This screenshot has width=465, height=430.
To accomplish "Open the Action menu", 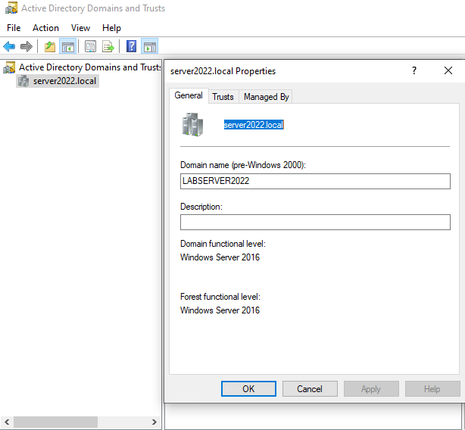I will pyautogui.click(x=45, y=28).
